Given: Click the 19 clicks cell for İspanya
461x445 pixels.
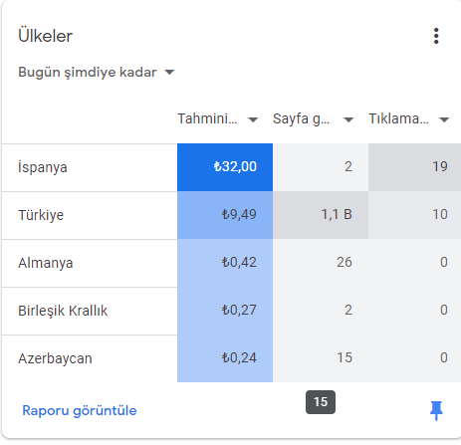Looking at the screenshot, I should click(414, 167).
